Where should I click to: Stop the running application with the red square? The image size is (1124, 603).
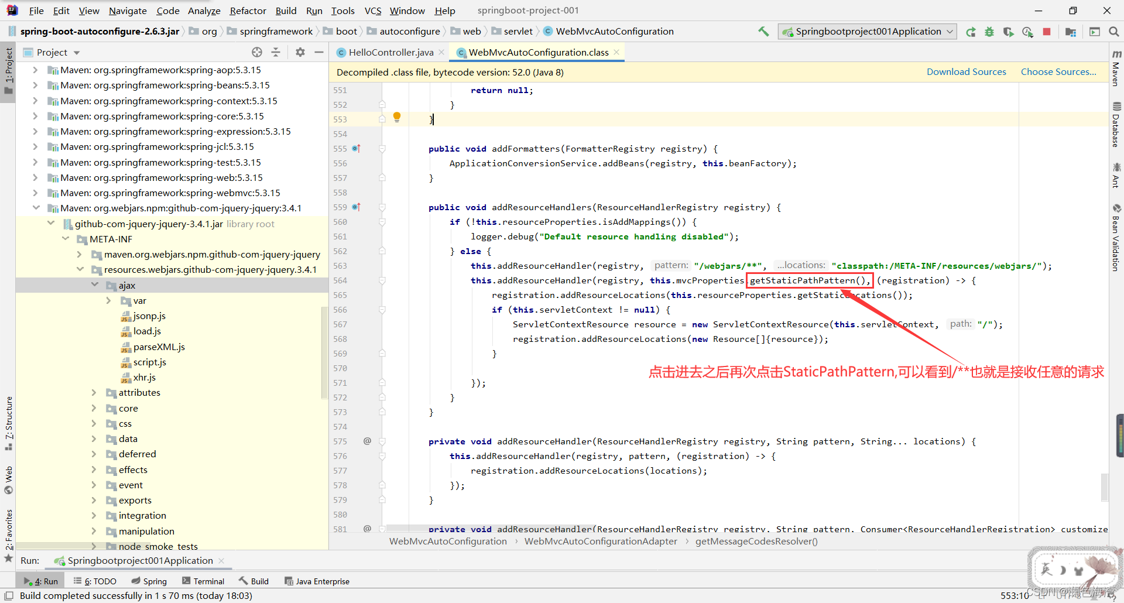tap(1047, 32)
